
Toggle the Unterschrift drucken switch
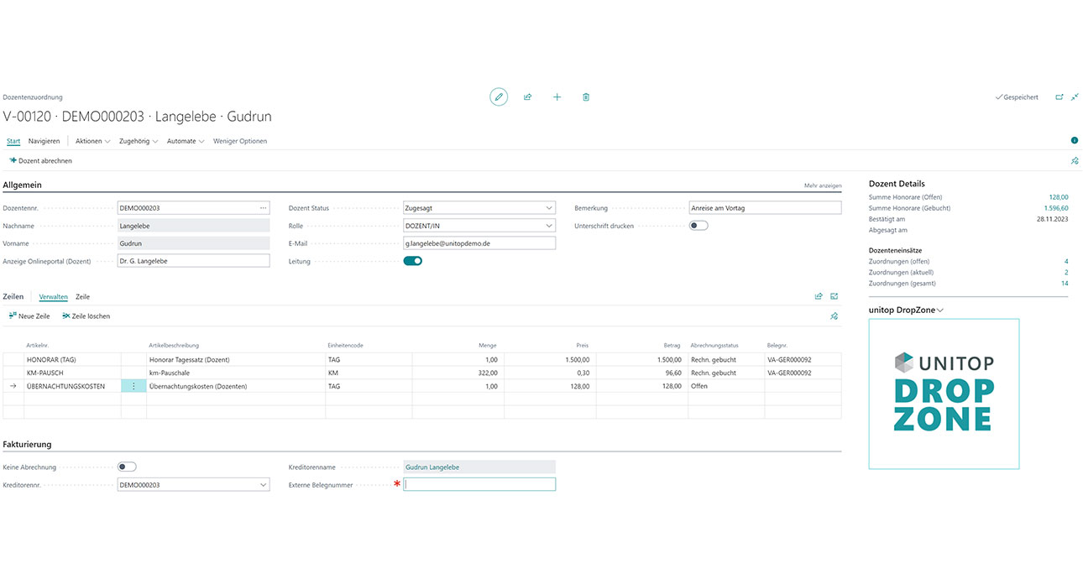pyautogui.click(x=698, y=226)
